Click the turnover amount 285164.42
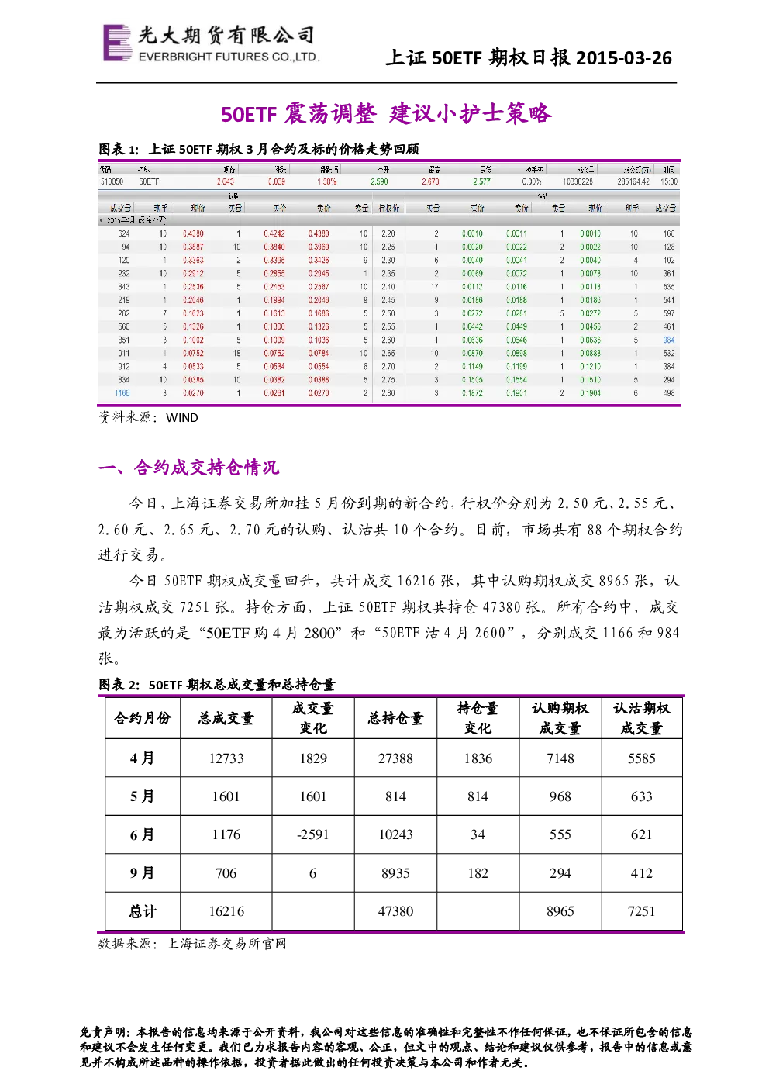 [633, 181]
